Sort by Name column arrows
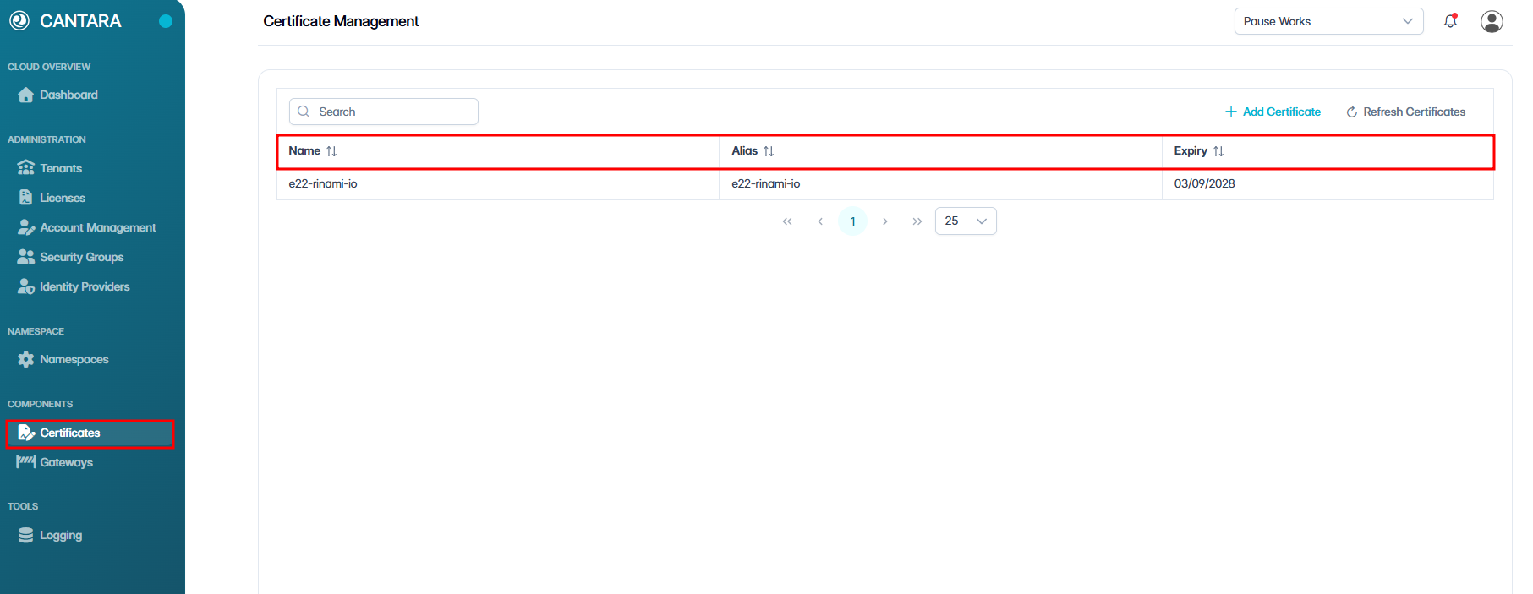Viewport: 1533px width, 594px height. [x=331, y=151]
